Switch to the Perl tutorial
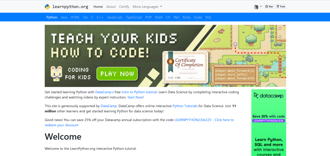330x156 pixels. 176,17
